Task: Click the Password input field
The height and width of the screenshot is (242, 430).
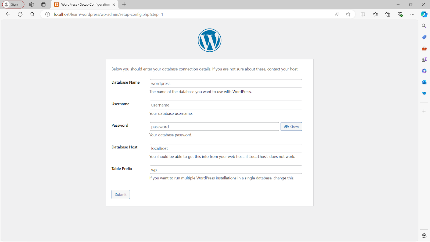Action: click(214, 127)
